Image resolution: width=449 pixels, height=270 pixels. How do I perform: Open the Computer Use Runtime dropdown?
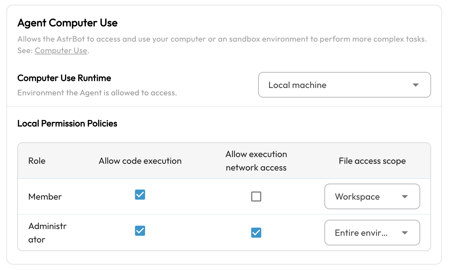[344, 85]
